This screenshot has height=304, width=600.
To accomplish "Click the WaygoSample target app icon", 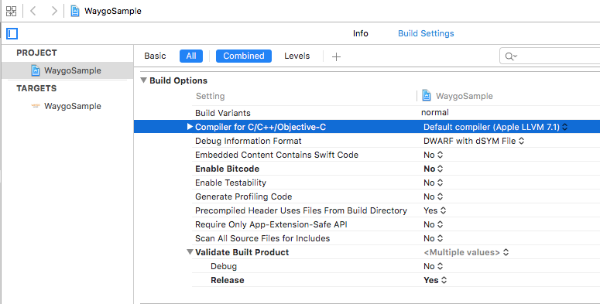I will click(36, 106).
